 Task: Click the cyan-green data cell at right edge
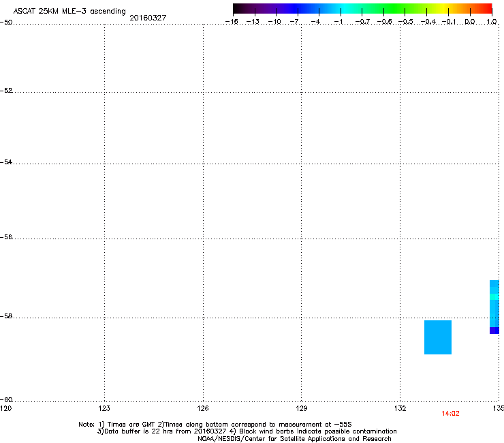coord(494,296)
